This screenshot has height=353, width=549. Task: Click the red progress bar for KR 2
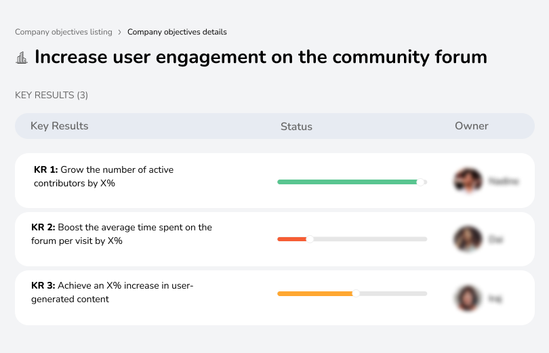(352, 239)
